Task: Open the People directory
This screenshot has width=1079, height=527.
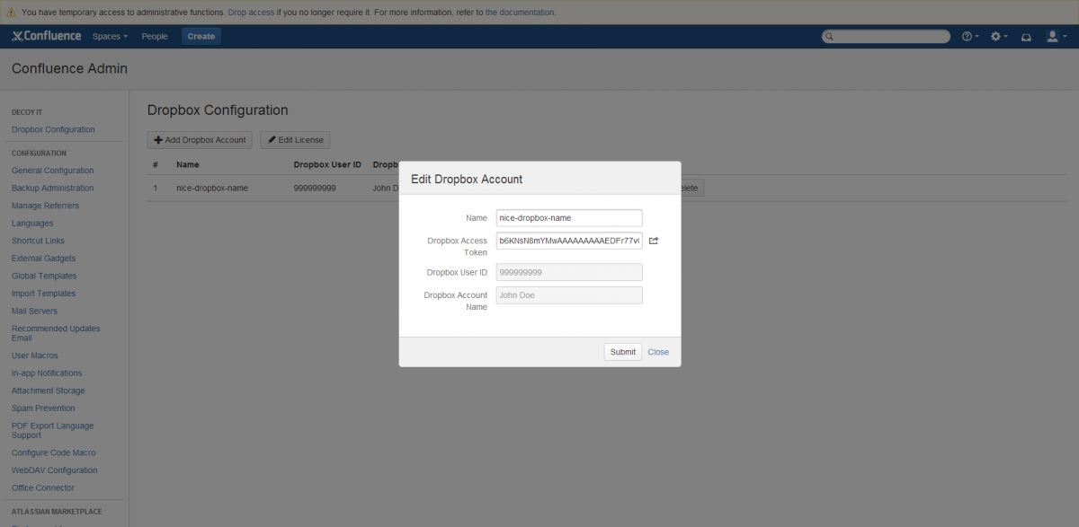Action: click(155, 36)
